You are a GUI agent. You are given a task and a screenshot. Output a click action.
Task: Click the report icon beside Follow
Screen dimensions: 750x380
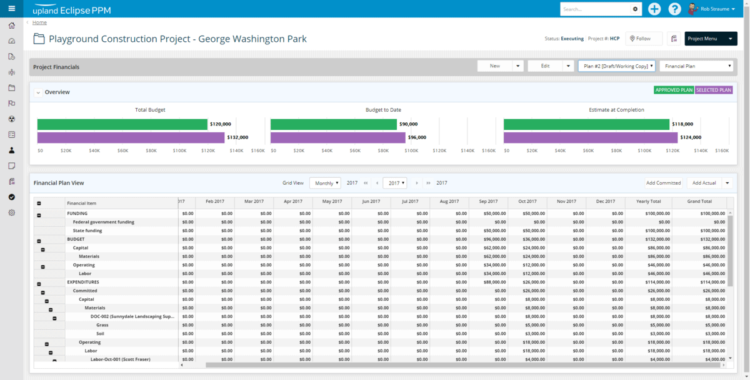(x=674, y=39)
